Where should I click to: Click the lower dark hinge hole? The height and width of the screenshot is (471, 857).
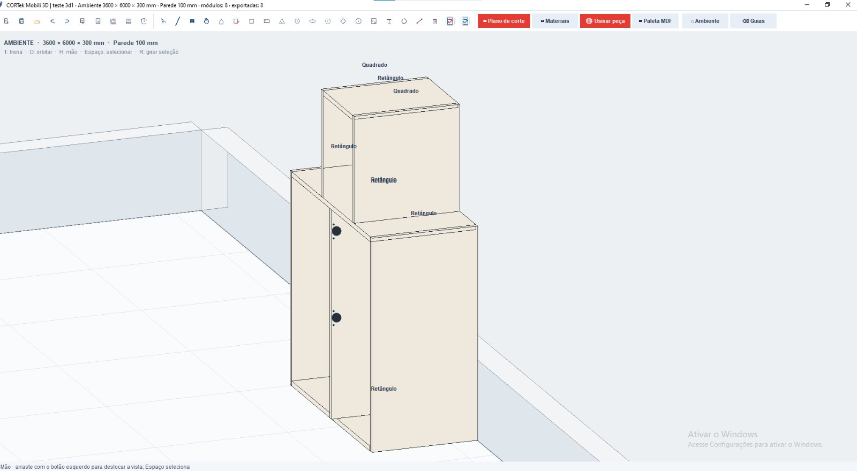click(x=336, y=318)
